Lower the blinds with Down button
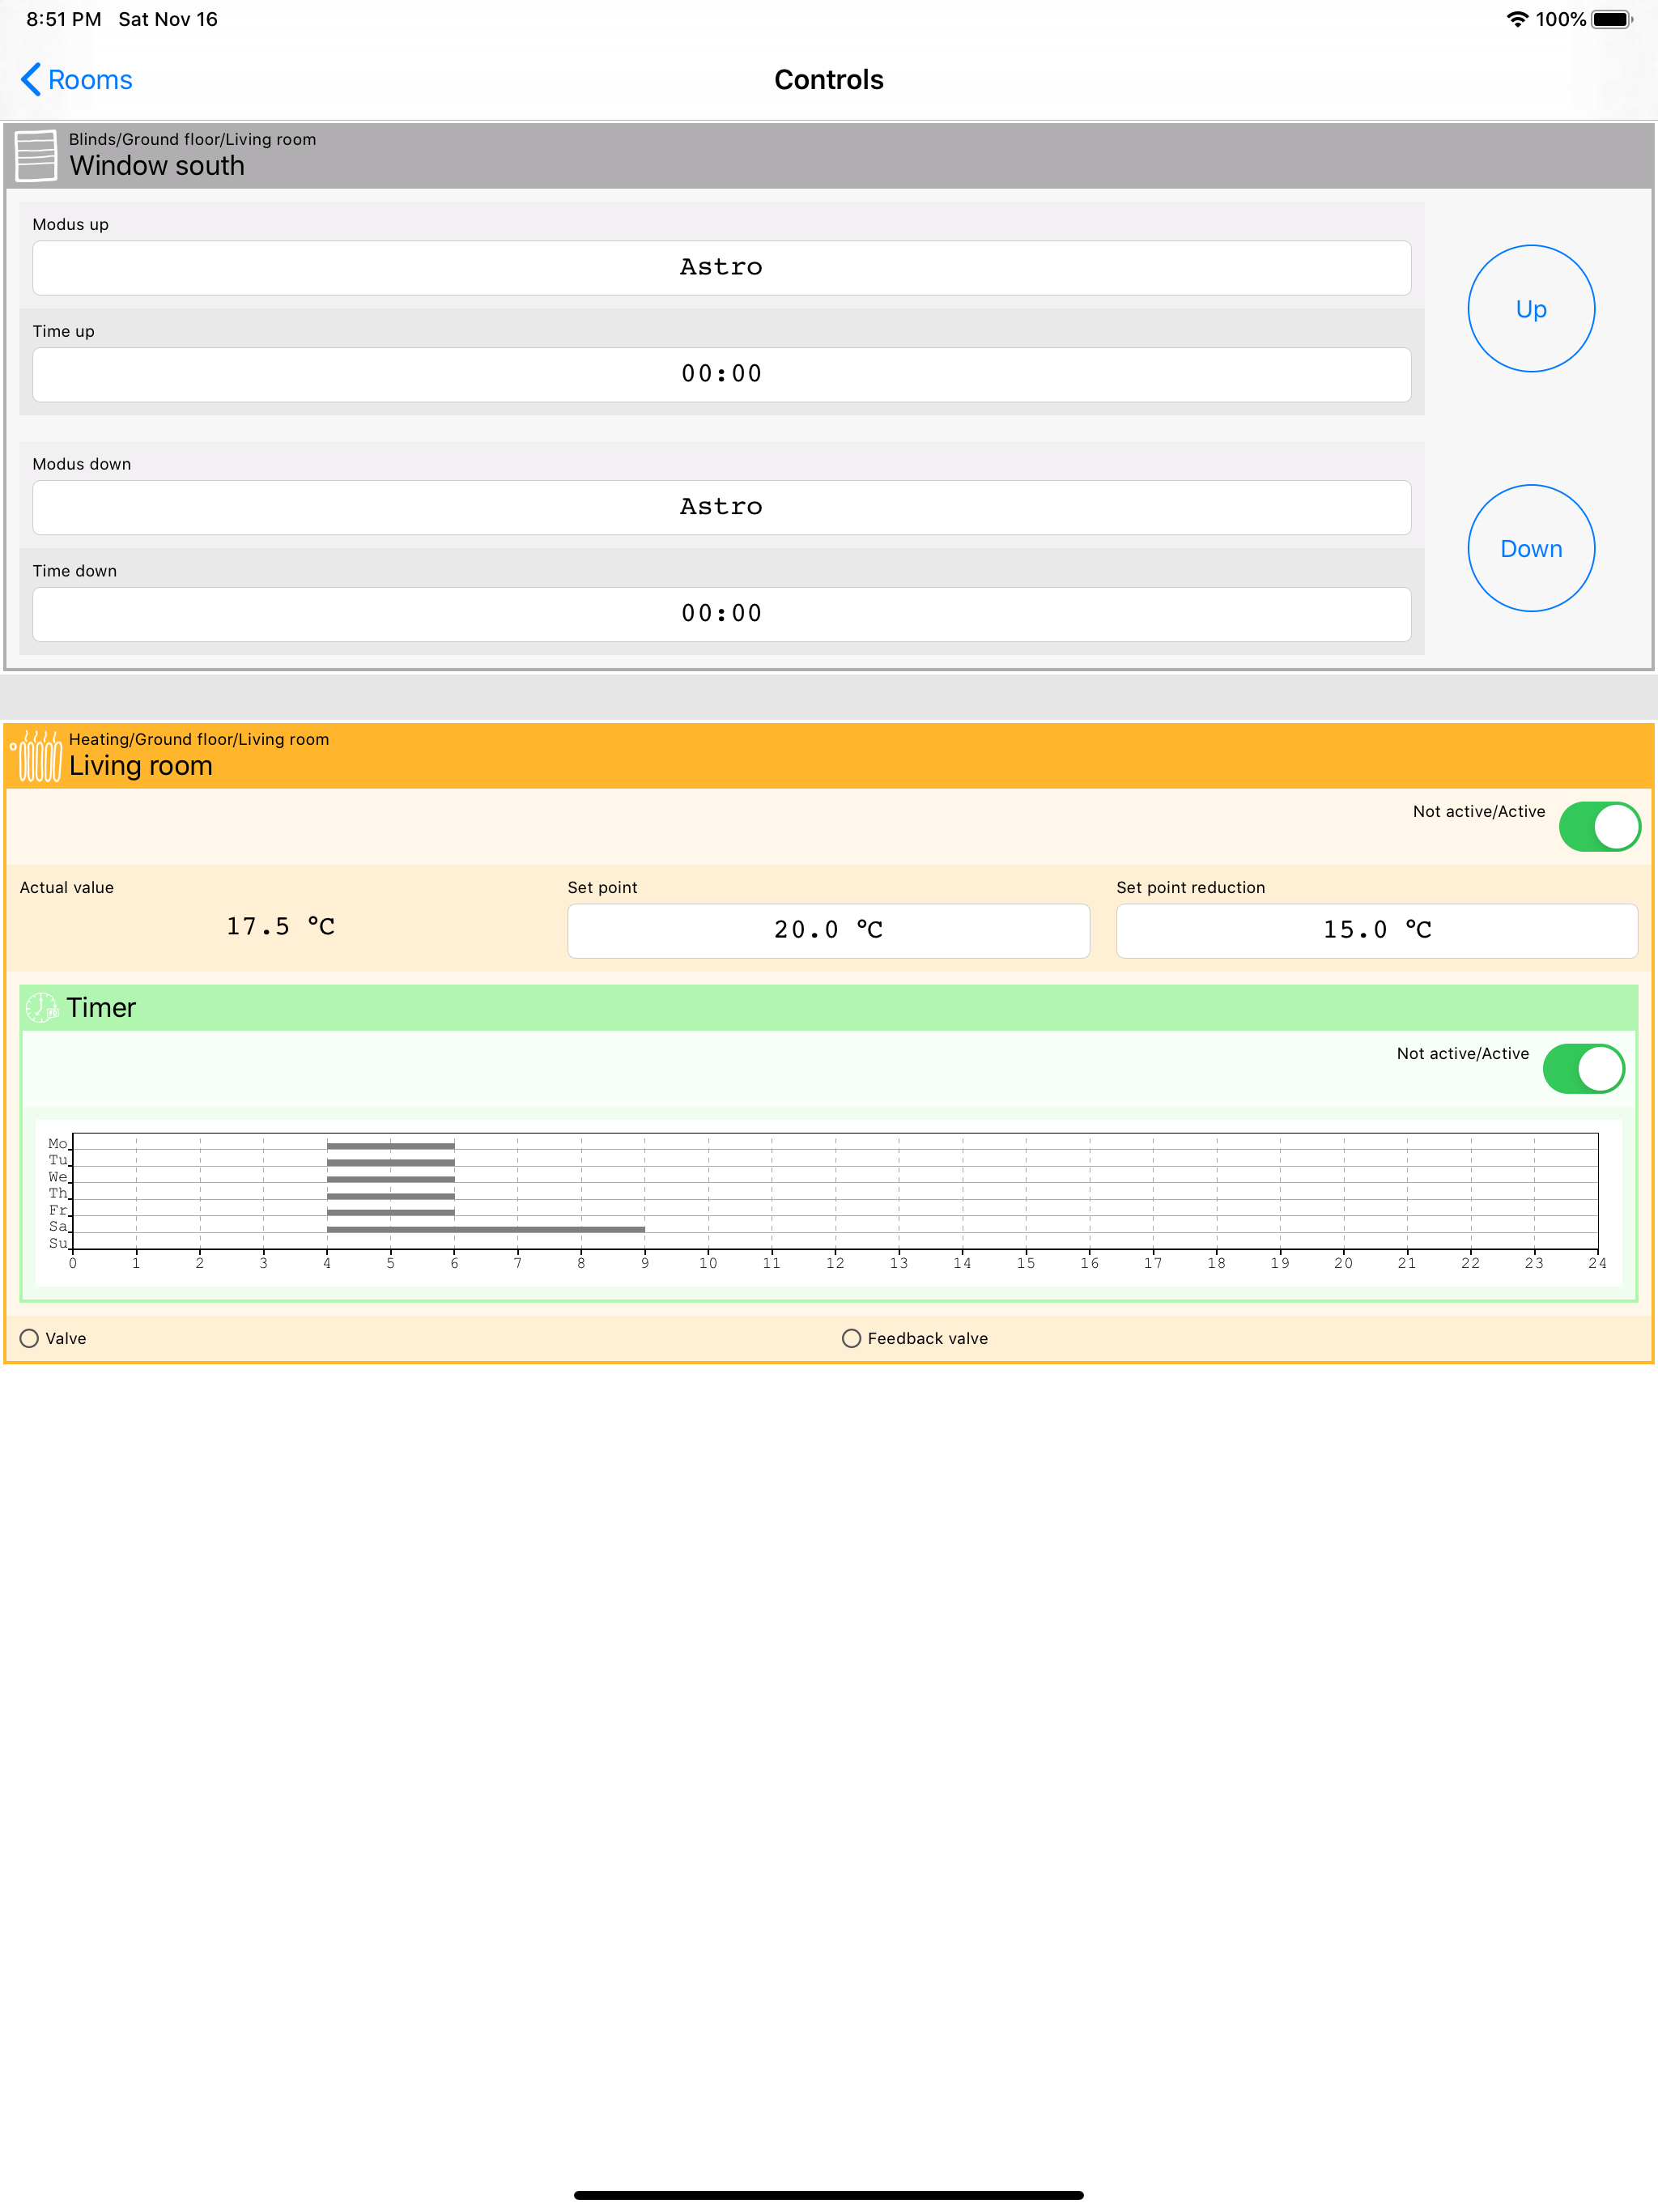This screenshot has width=1658, height=2212. coord(1531,548)
